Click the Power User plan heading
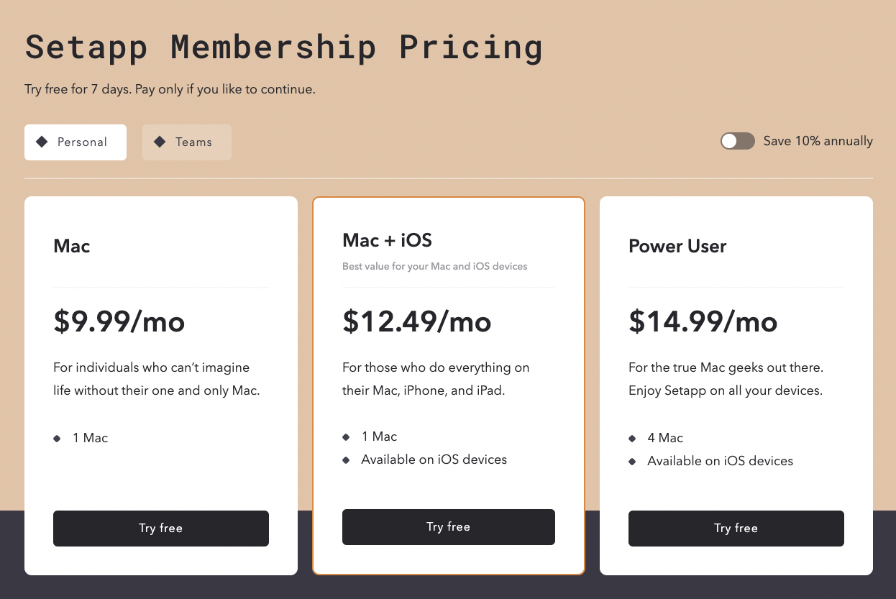The height and width of the screenshot is (599, 896). coord(677,246)
